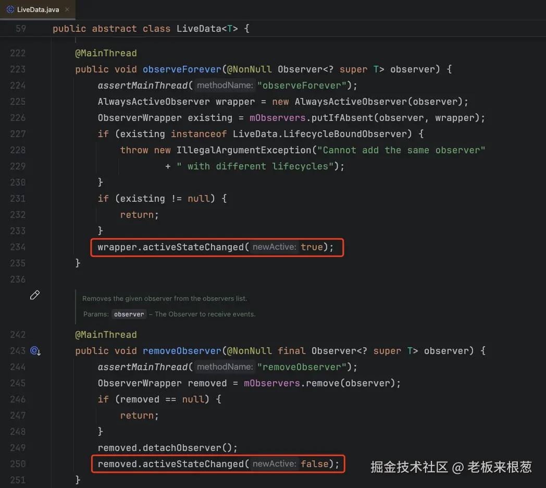The image size is (546, 488).
Task: Click the newActive hint before true
Action: coord(275,247)
